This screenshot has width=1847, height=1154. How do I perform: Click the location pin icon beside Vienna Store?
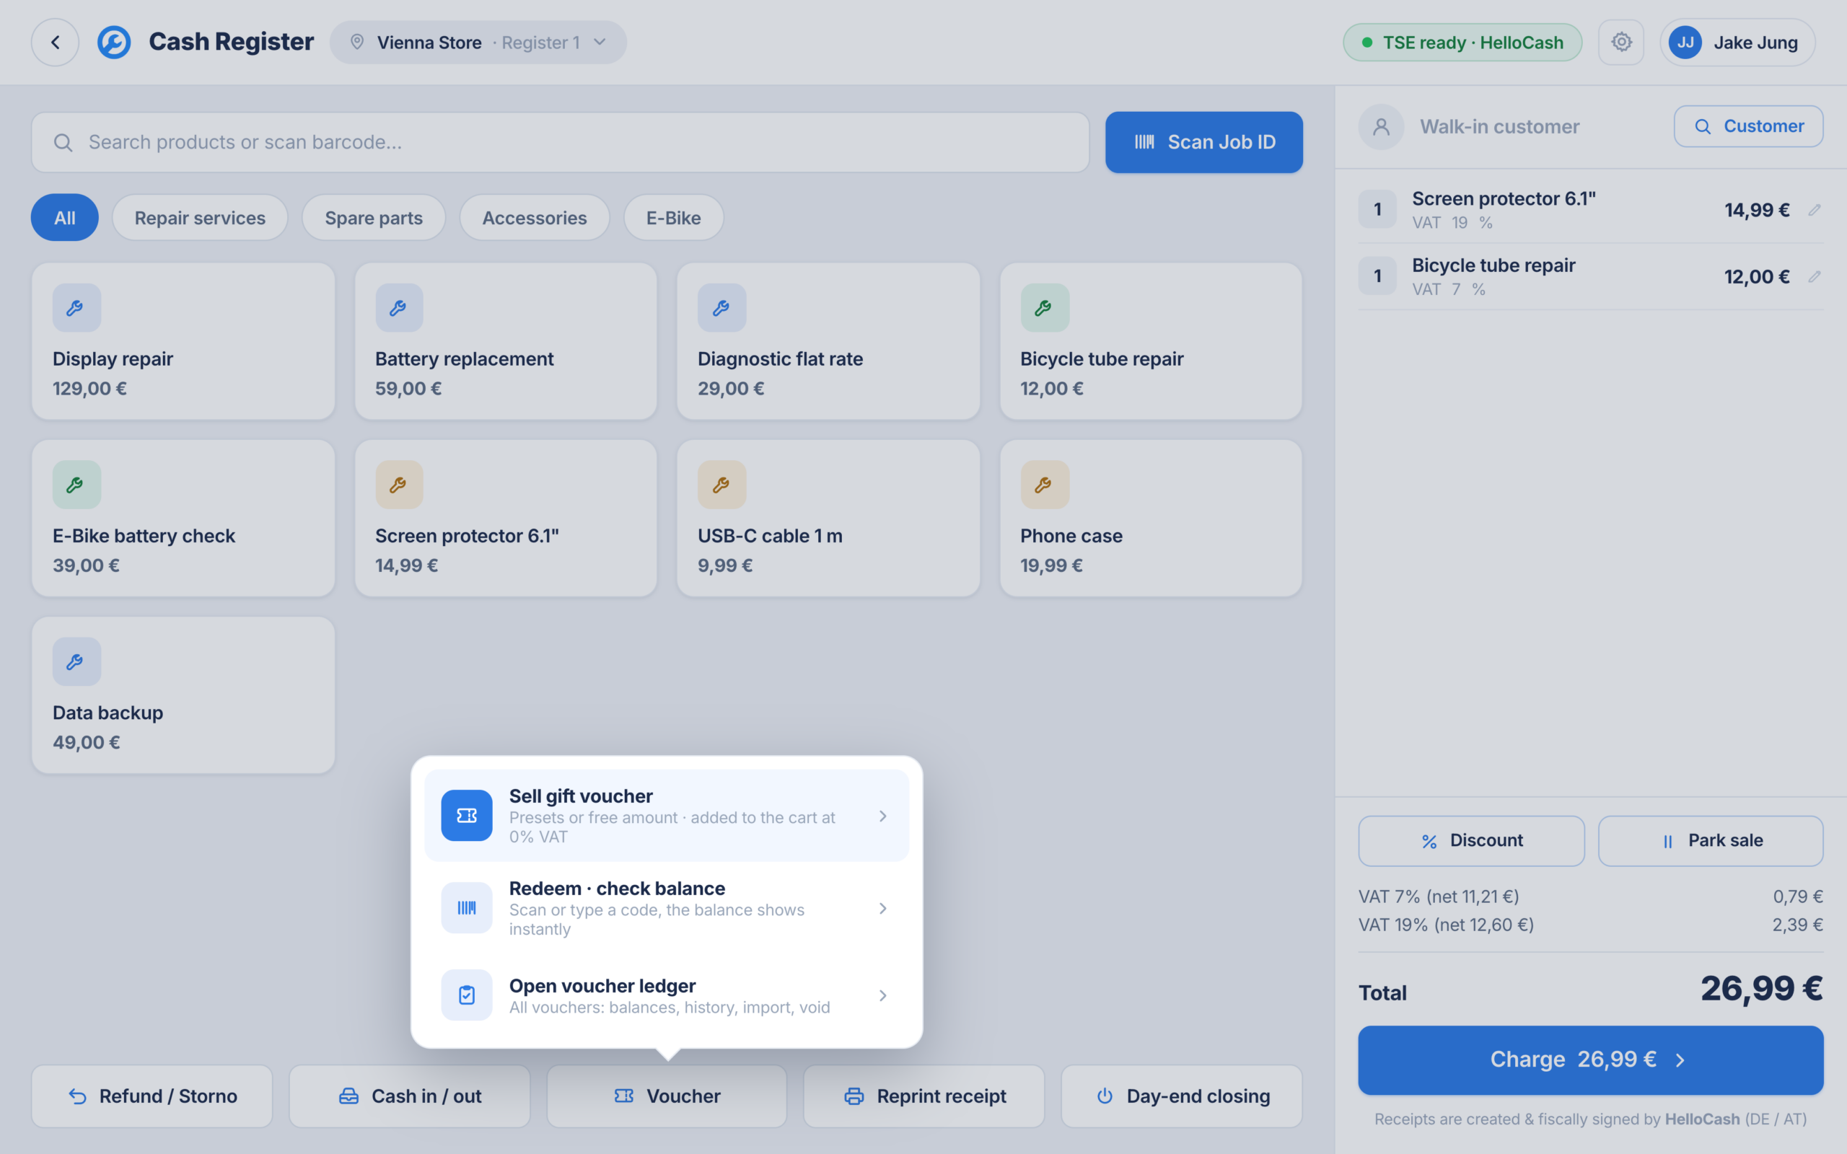tap(356, 42)
